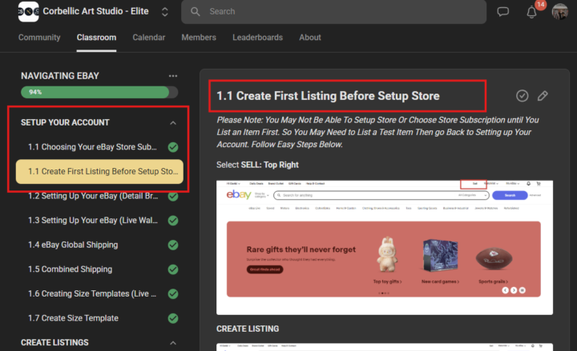Image resolution: width=577 pixels, height=351 pixels.
Task: Select lesson 1.1 Create First Listing Before Setup
Action: [x=99, y=171]
